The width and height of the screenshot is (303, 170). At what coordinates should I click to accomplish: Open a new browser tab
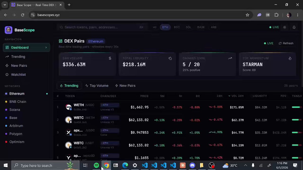tap(69, 5)
